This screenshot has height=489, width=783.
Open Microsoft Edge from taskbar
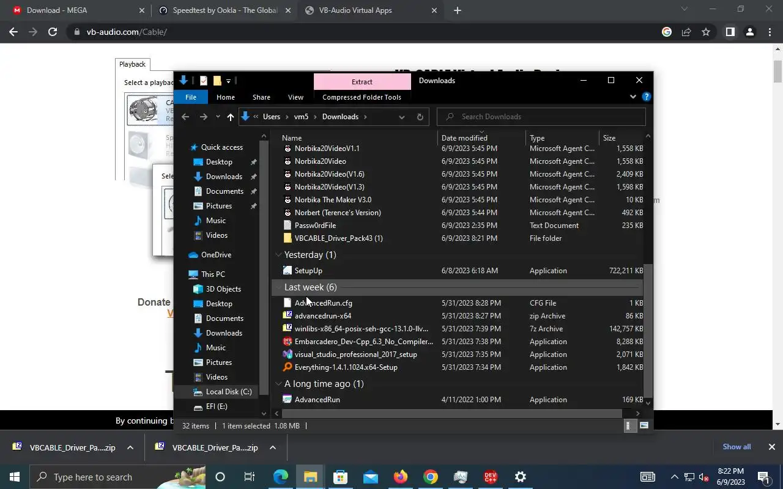(280, 477)
